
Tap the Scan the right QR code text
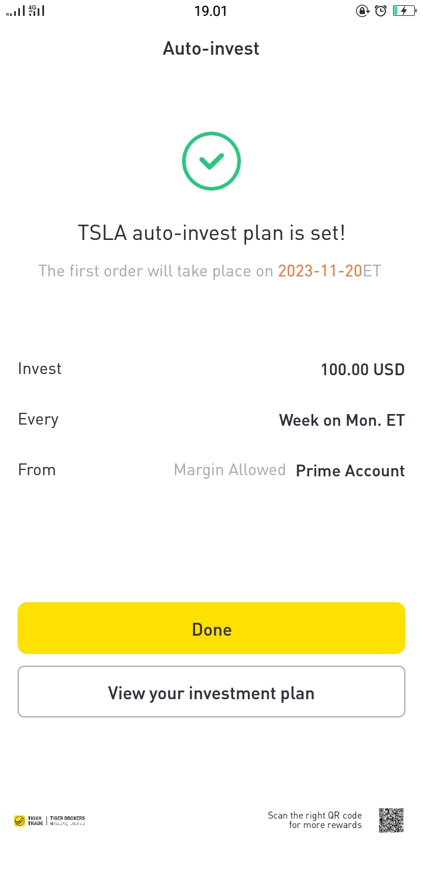pyautogui.click(x=315, y=820)
